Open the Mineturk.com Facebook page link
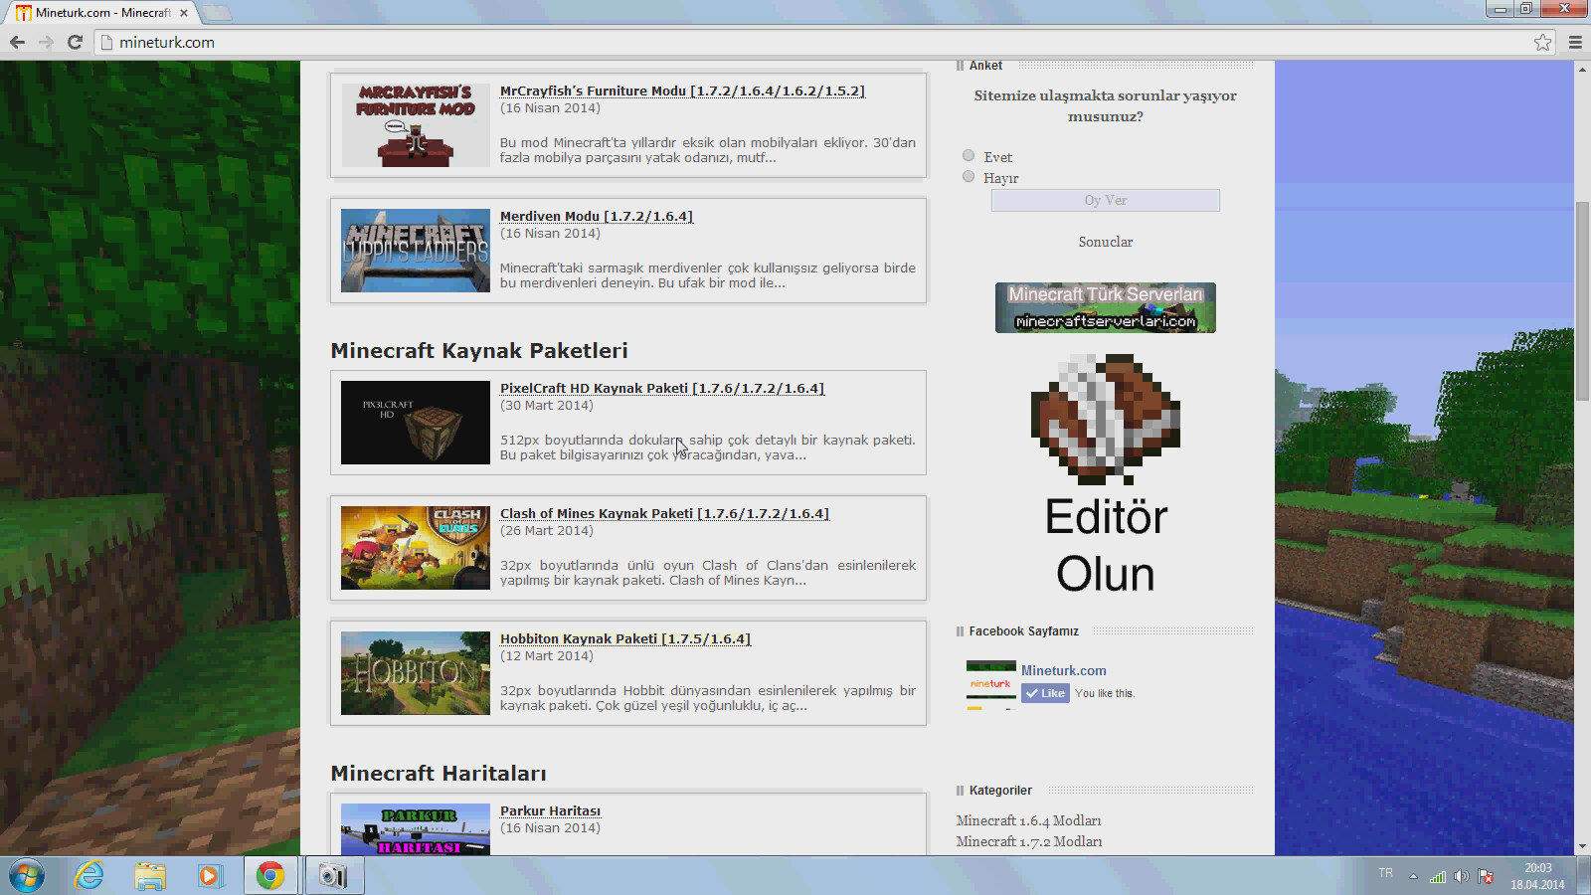Screen dimensions: 1591x895 pos(1063,670)
